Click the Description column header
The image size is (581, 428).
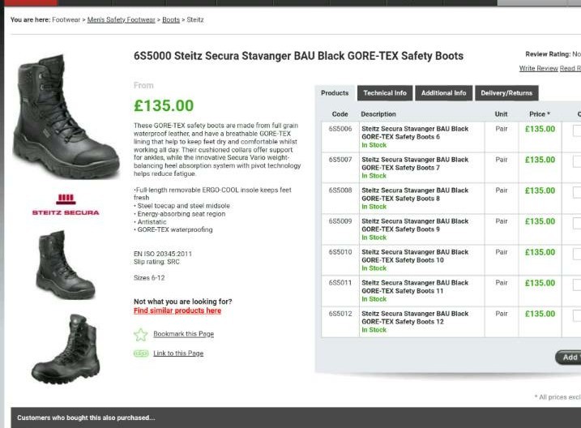[378, 114]
